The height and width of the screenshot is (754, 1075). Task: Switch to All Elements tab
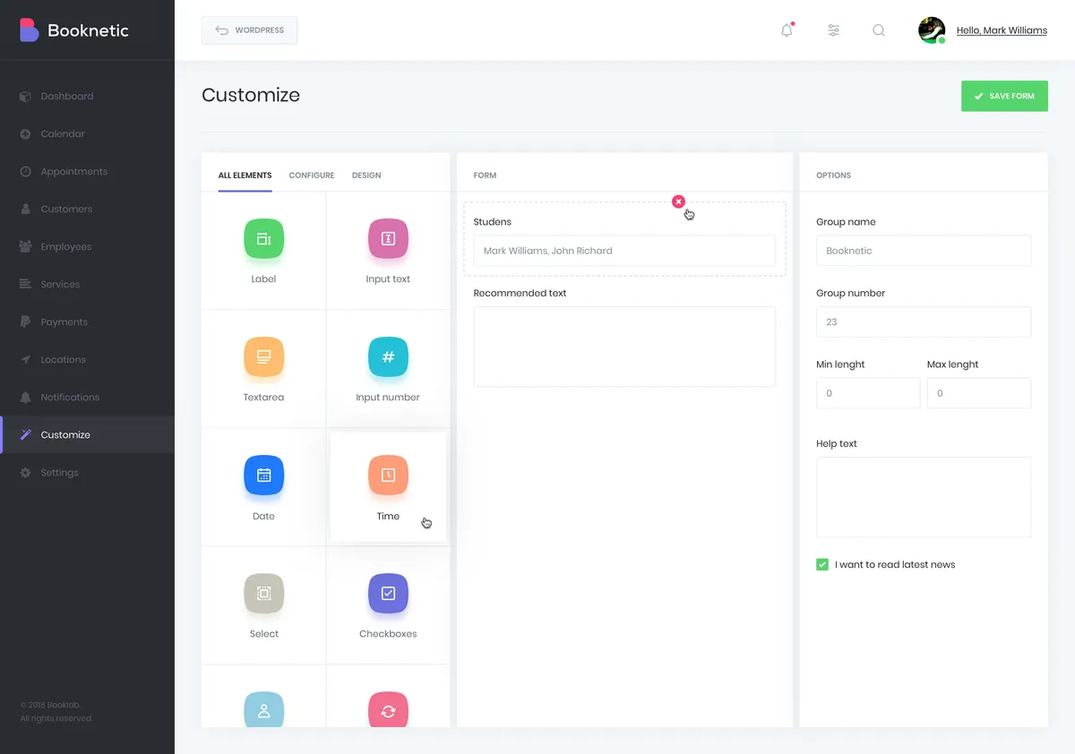coord(245,176)
